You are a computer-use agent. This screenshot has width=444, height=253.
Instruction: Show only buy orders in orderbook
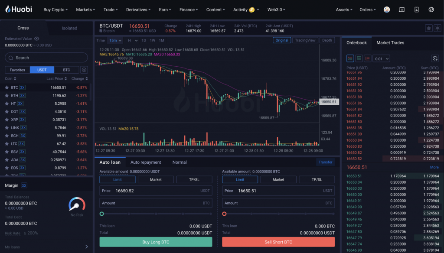(359, 58)
